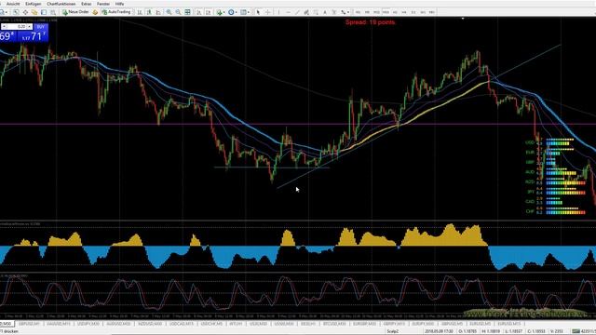596x335 pixels.
Task: Open the Hilfe menu
Action: (x=119, y=4)
